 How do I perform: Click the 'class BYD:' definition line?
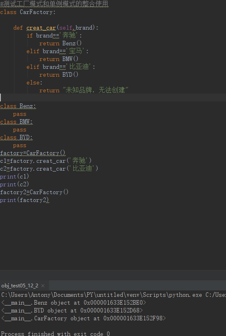coord(16,137)
